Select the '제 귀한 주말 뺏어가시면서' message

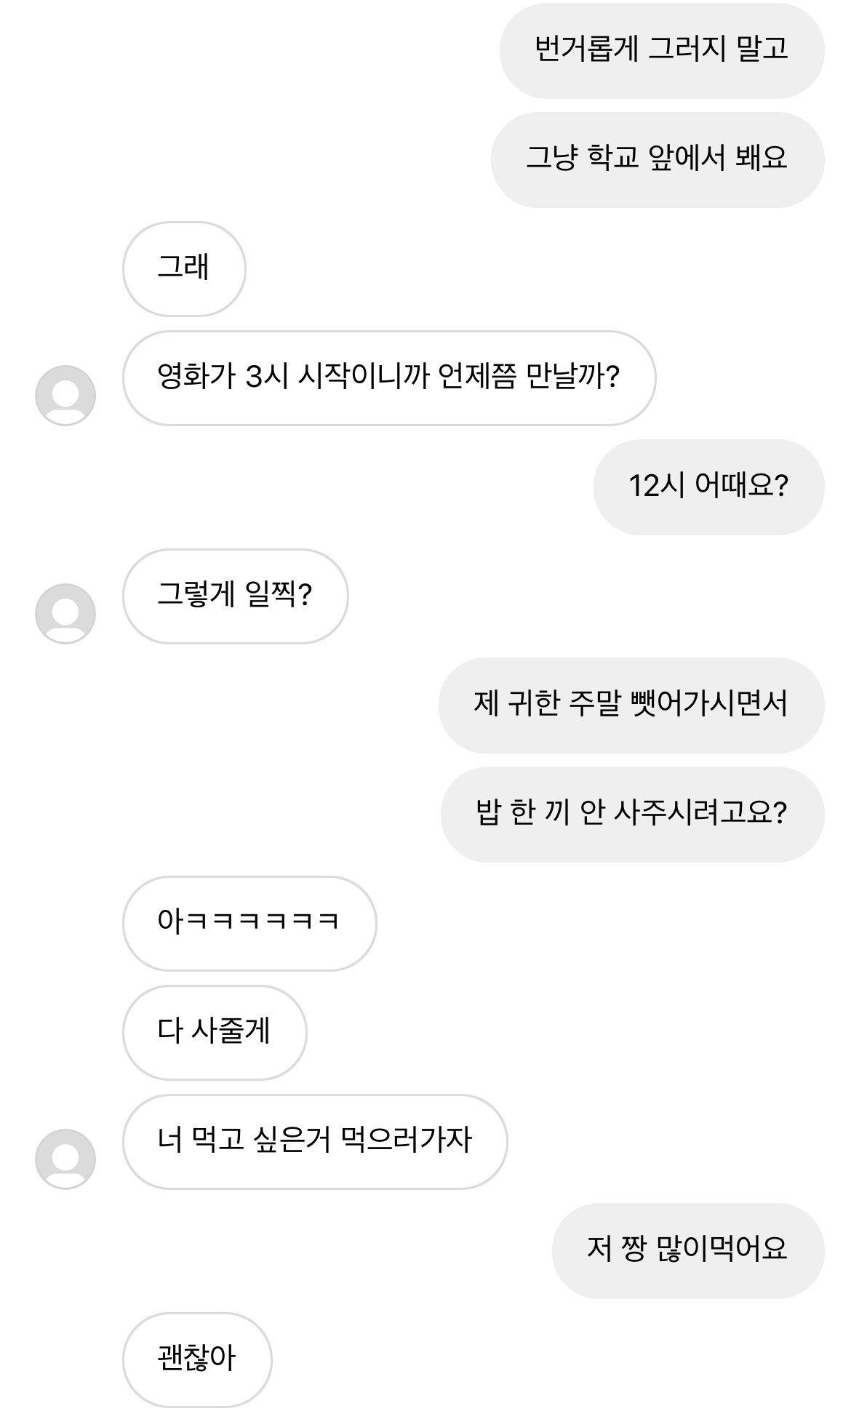(631, 705)
